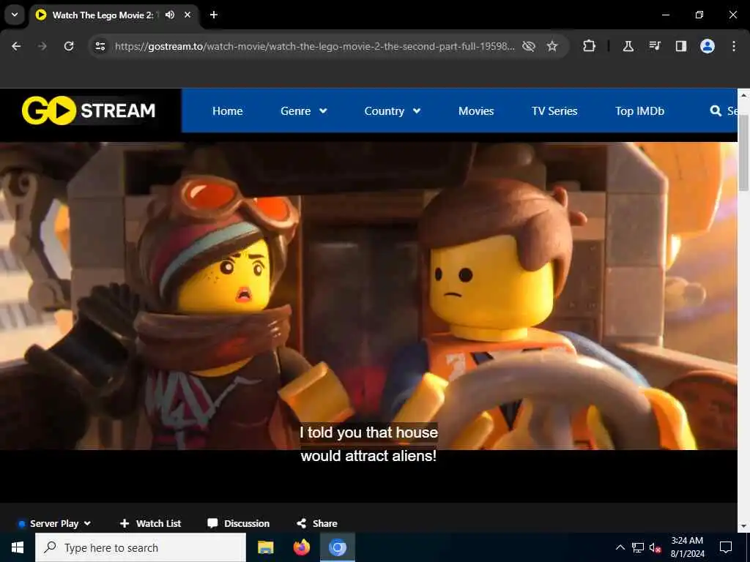
Task: Select Chrome icon in taskbar
Action: tap(337, 547)
